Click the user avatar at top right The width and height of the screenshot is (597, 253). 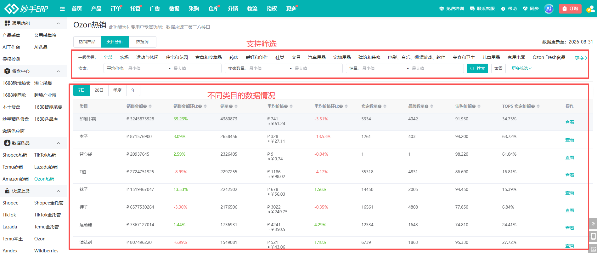[x=590, y=9]
